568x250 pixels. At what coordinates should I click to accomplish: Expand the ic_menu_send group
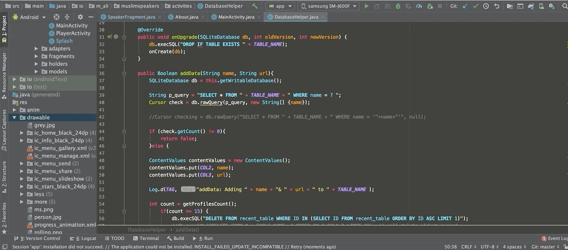point(22,163)
